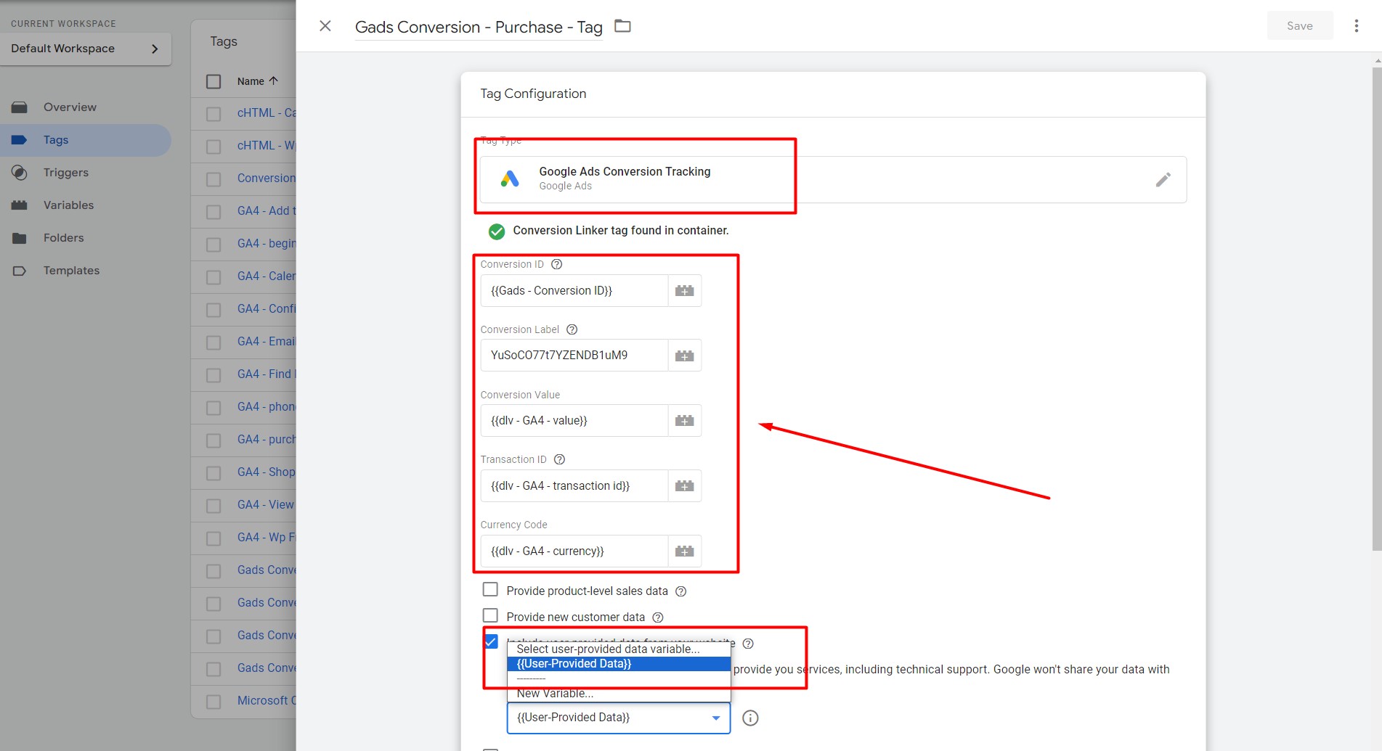This screenshot has height=751, width=1382.
Task: Open the User-Provided Data dropdown
Action: [x=618, y=718]
